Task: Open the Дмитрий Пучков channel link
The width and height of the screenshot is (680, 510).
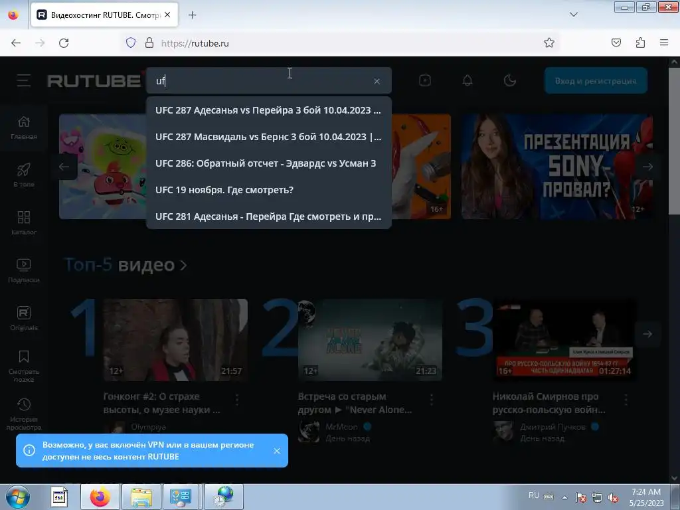Action: pos(553,427)
